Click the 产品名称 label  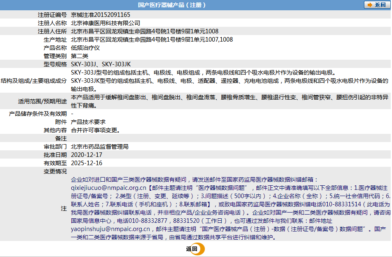(55, 48)
